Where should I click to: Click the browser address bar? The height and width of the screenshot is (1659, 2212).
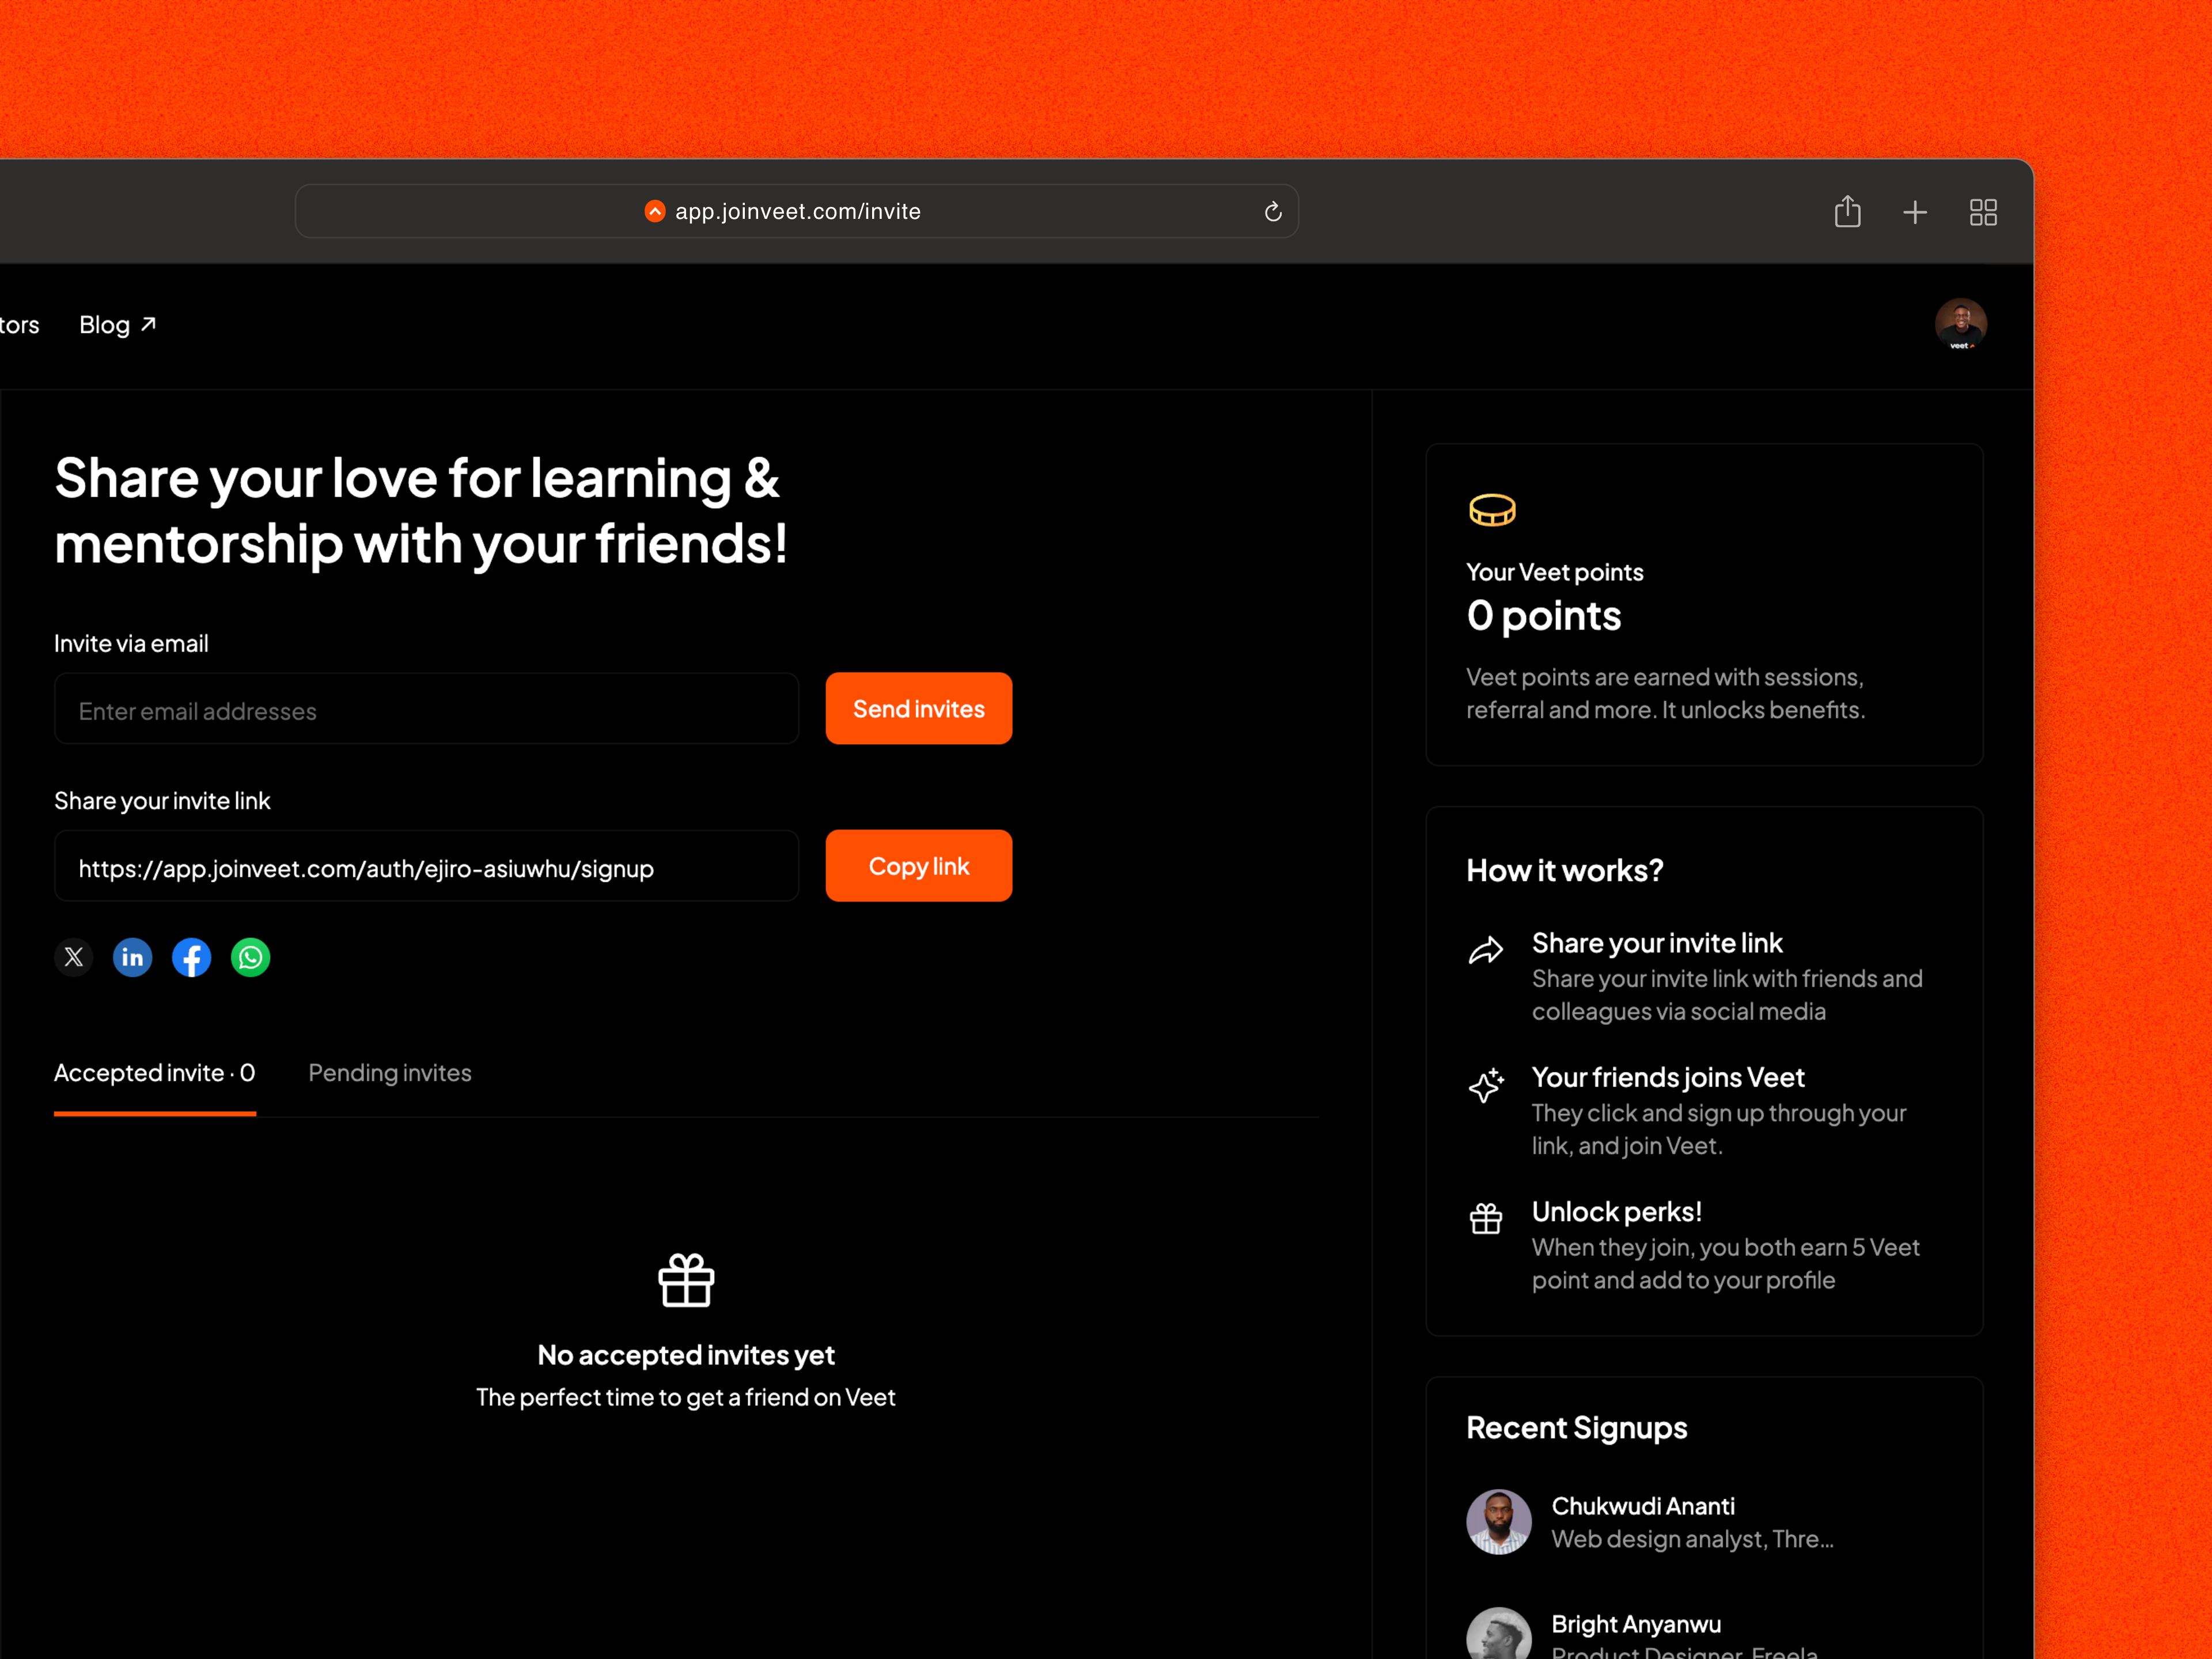point(797,211)
